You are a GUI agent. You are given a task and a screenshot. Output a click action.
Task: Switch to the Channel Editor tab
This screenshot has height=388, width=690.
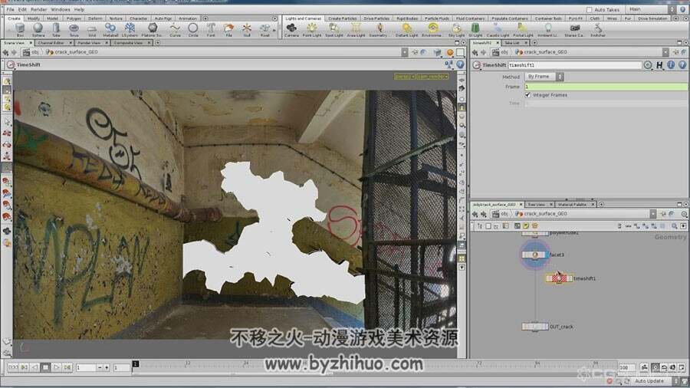pos(51,43)
